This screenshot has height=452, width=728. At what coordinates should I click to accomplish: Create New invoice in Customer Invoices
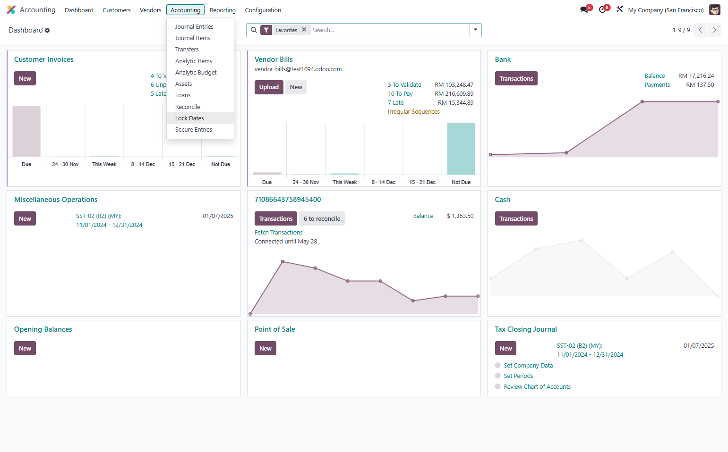coord(25,79)
